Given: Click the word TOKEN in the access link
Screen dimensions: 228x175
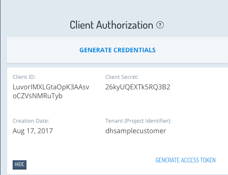Looking at the screenshot, I should [x=208, y=160].
